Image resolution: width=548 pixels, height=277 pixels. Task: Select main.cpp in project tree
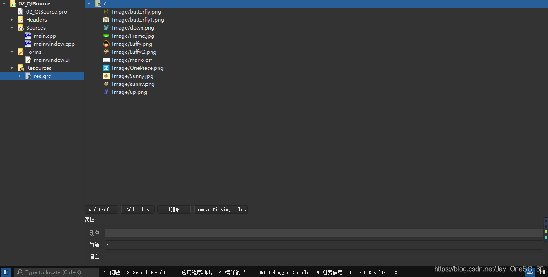click(45, 36)
